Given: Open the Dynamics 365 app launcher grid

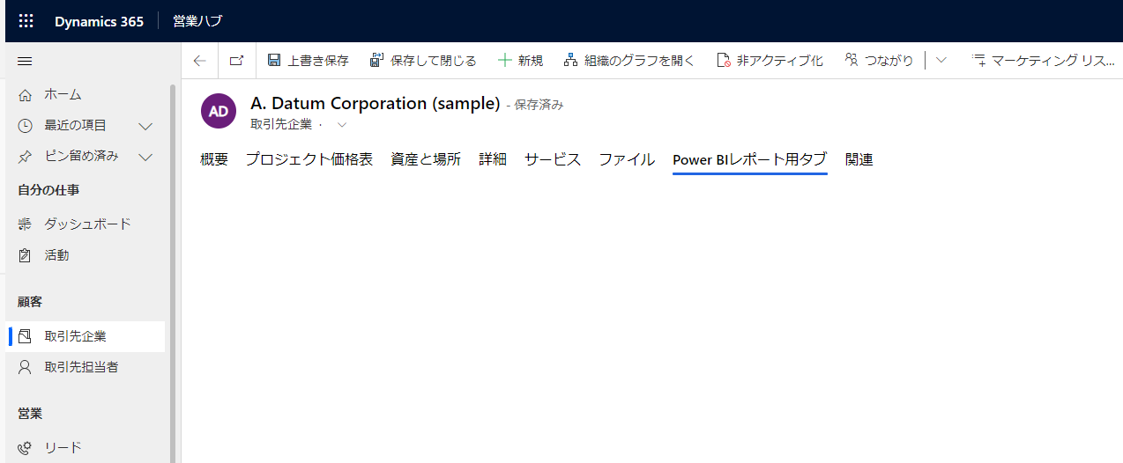Looking at the screenshot, I should click(26, 21).
